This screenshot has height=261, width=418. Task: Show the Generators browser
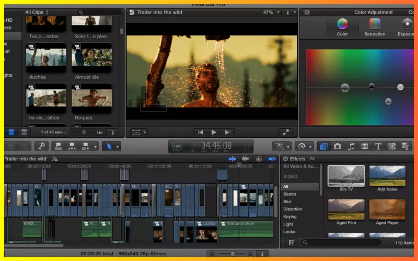[x=391, y=146]
